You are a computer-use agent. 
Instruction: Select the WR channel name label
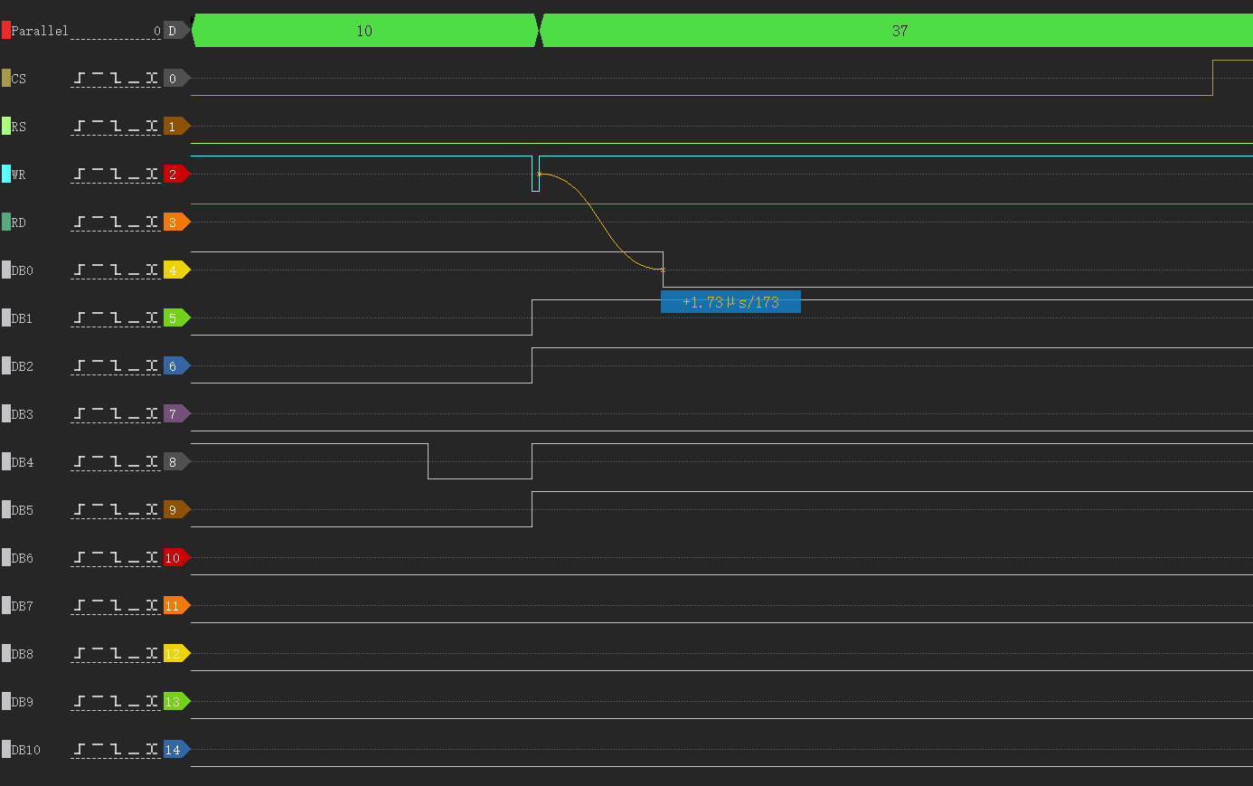(19, 175)
